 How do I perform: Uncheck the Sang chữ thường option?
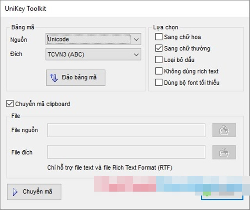click(159, 49)
